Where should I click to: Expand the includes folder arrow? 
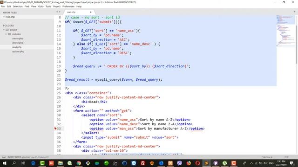pos(6,34)
